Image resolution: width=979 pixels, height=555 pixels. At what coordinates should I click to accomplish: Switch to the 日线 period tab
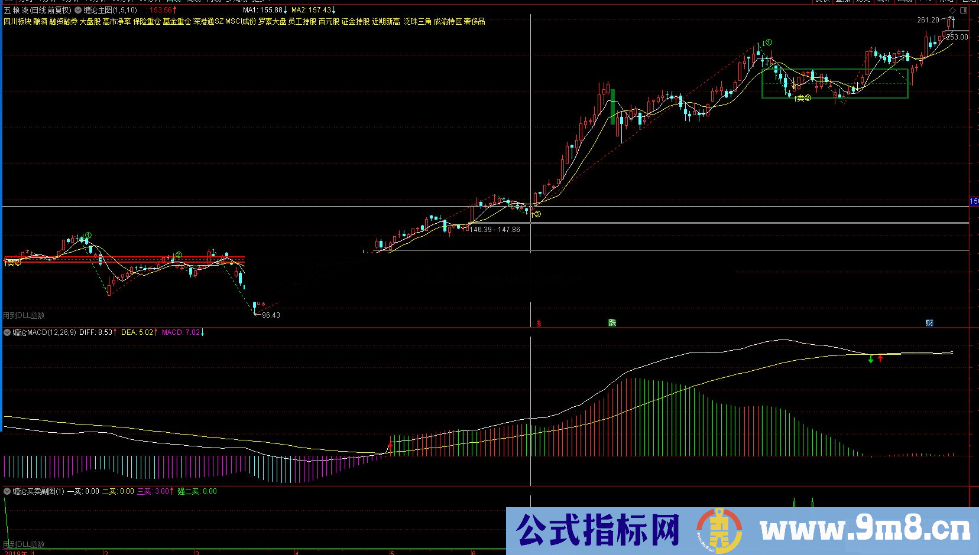(173, 2)
